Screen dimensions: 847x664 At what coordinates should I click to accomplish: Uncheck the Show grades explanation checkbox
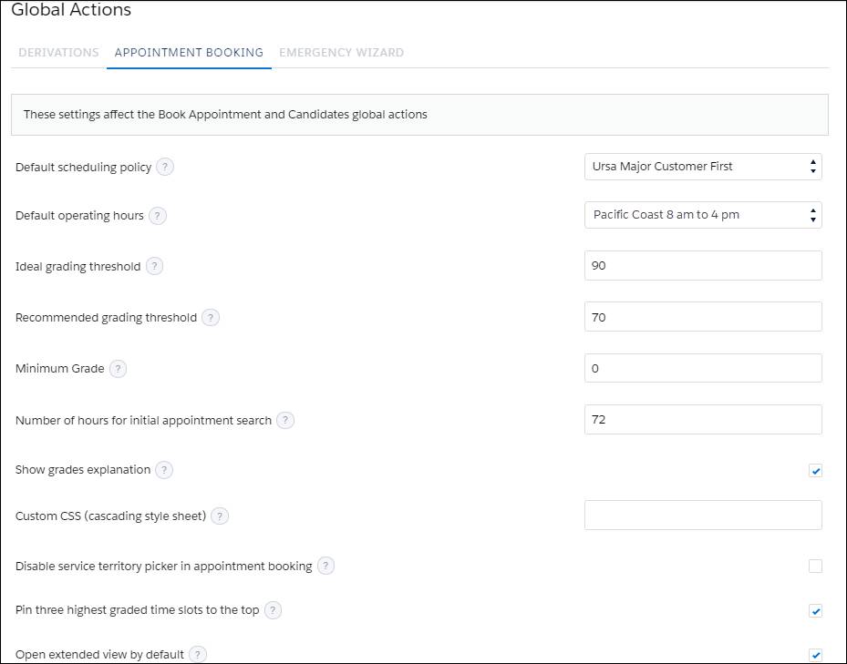815,471
